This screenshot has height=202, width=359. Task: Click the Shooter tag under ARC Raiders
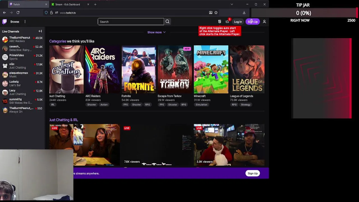91,105
